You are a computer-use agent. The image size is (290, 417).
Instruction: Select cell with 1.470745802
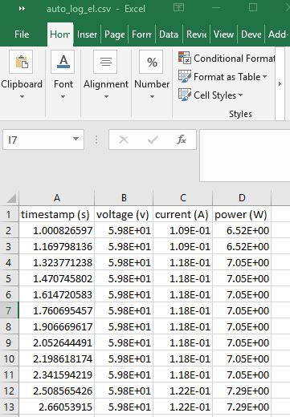tap(57, 278)
